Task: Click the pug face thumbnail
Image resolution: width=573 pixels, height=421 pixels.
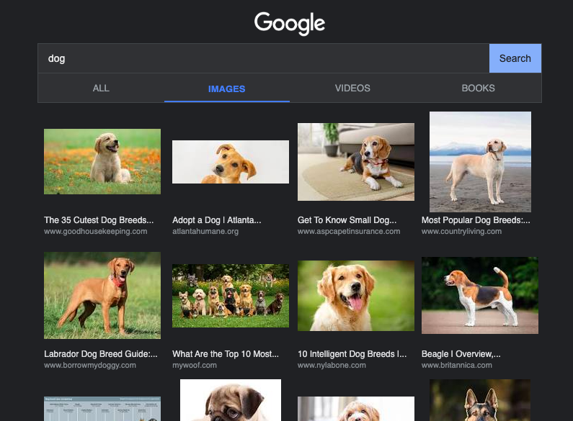Action: point(231,401)
